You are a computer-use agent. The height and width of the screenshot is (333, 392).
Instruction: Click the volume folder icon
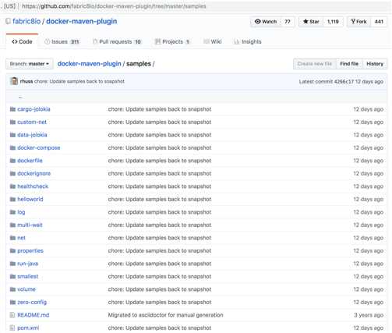(x=12, y=289)
